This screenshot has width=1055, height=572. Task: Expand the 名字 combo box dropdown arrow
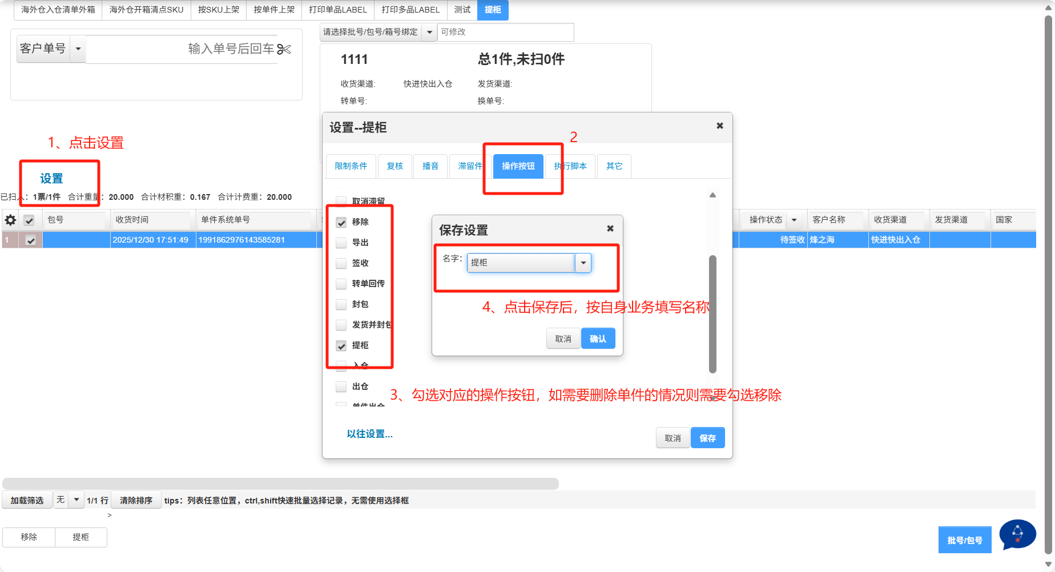(583, 263)
